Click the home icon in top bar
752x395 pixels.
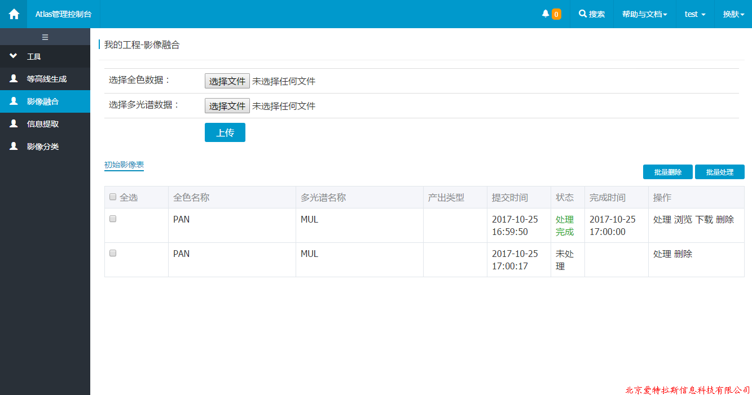pyautogui.click(x=14, y=14)
